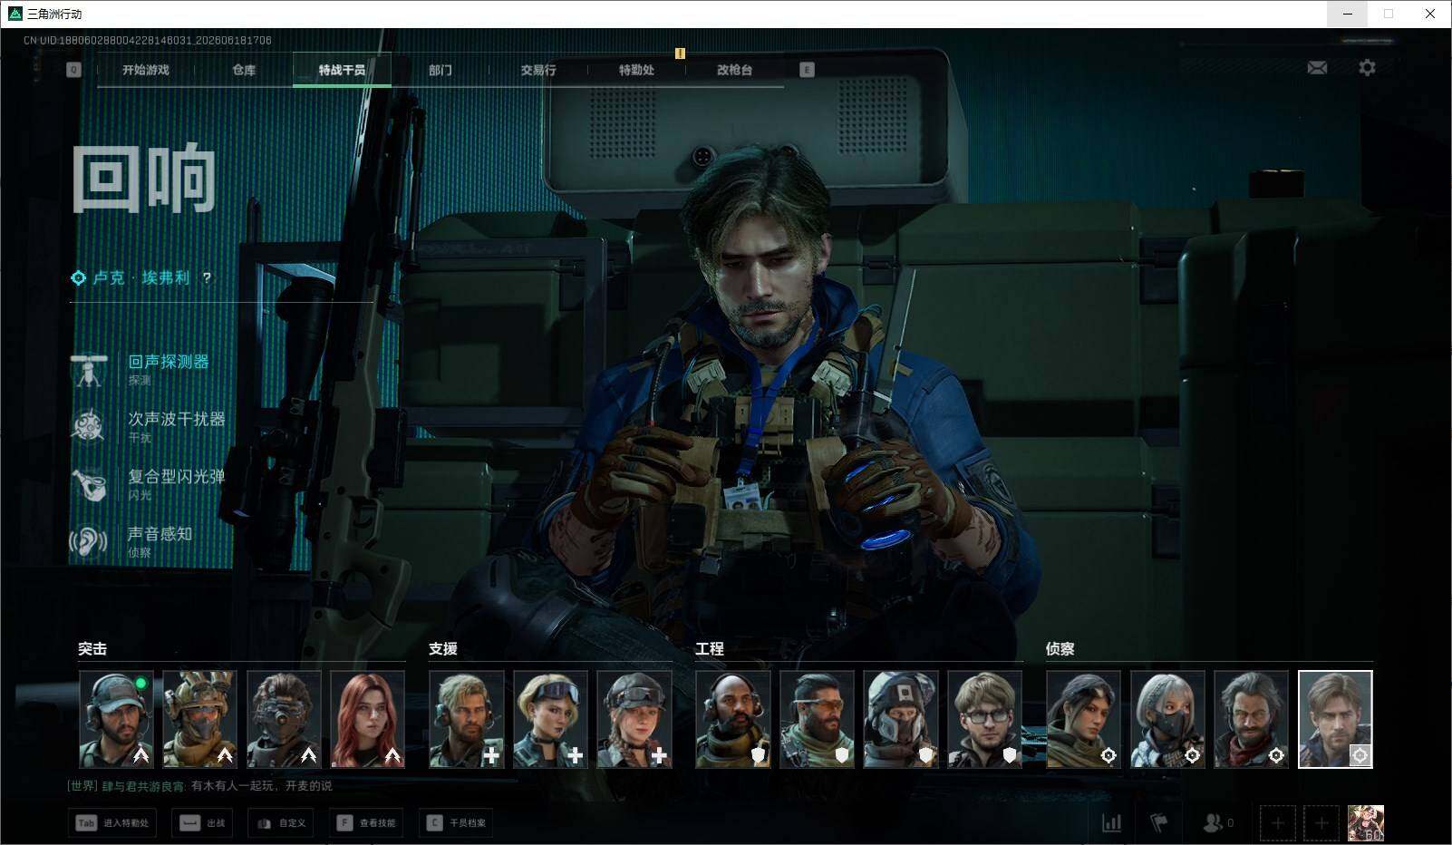Click the 查看技能 button
The image size is (1452, 845).
tap(367, 822)
